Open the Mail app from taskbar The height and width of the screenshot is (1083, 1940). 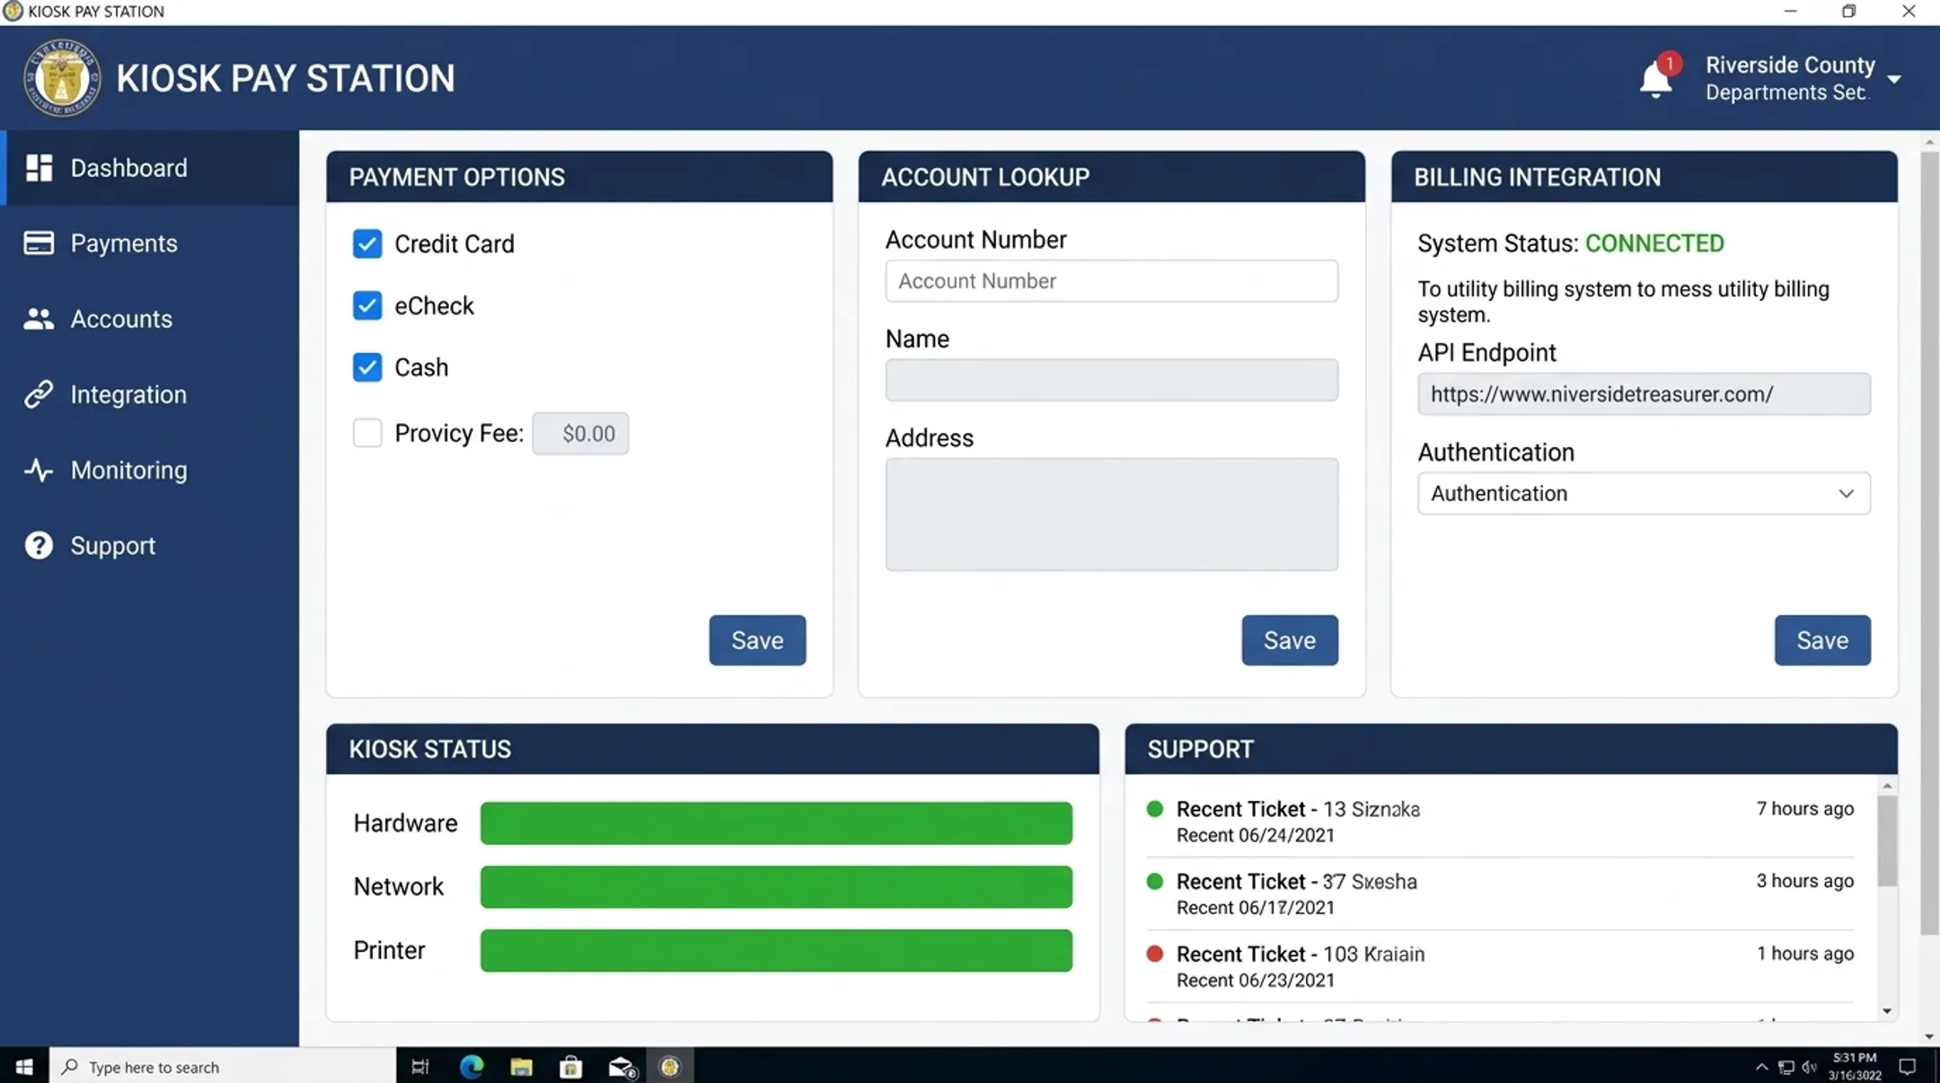[x=622, y=1067]
